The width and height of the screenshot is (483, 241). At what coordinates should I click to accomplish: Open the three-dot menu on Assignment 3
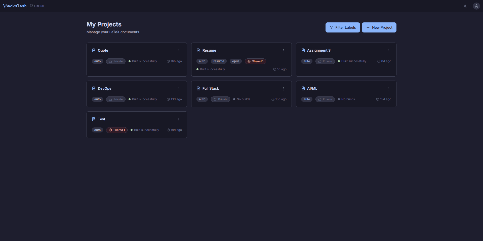coord(388,51)
